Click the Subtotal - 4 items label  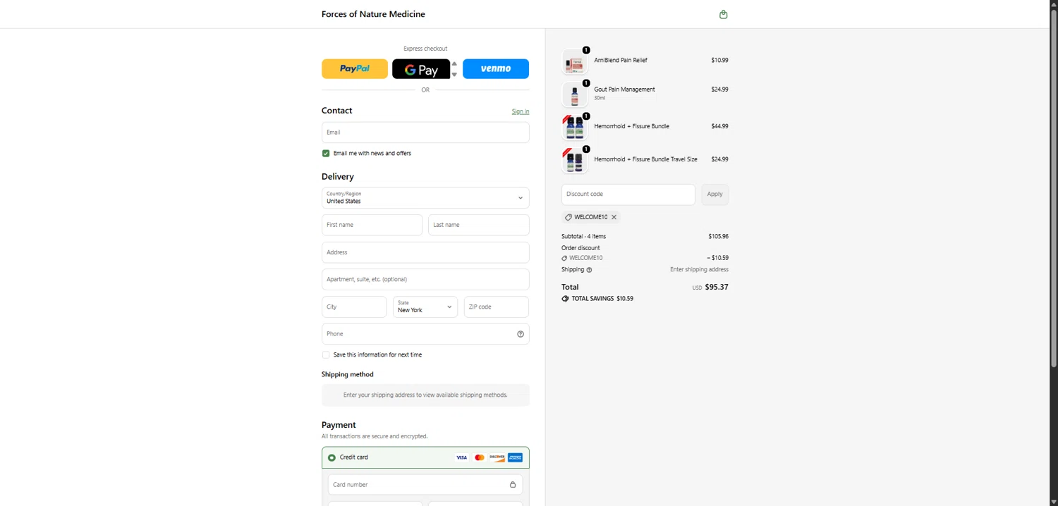583,237
